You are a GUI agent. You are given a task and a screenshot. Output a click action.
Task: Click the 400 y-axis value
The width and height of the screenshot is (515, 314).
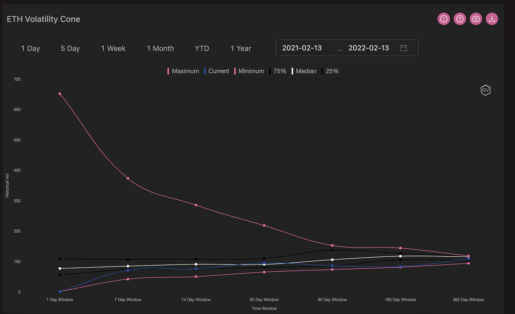(x=17, y=170)
